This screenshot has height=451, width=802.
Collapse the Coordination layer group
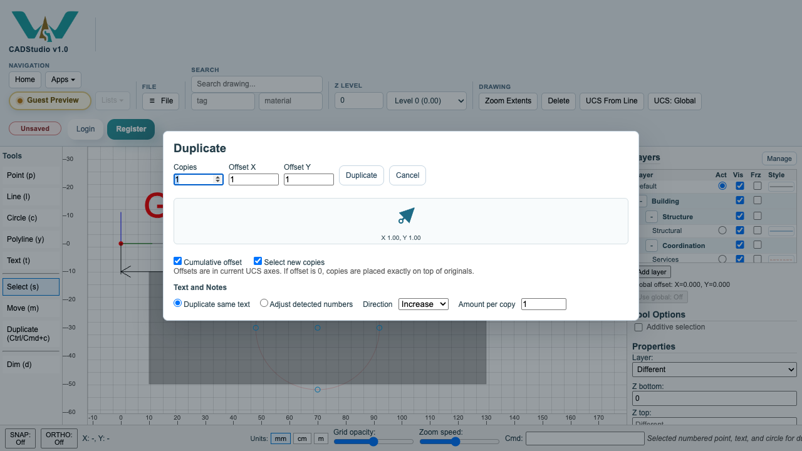652,246
